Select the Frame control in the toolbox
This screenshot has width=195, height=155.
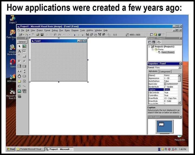coord(19,56)
